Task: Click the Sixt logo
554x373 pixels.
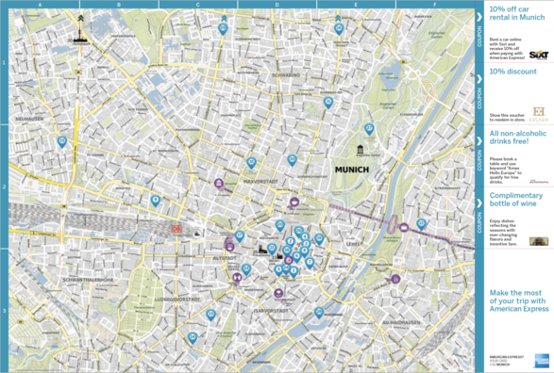Action: pyautogui.click(x=539, y=55)
